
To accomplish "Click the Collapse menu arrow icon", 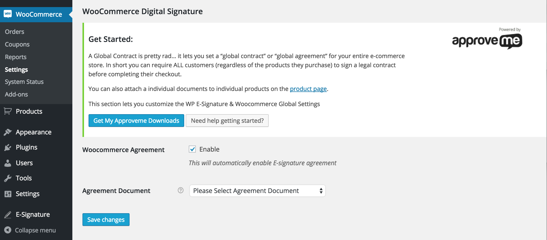I will (x=8, y=230).
